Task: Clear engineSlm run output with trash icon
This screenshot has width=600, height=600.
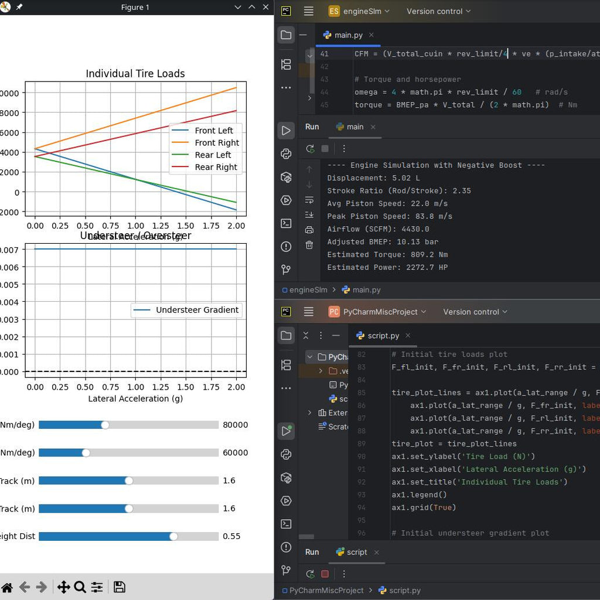Action: click(x=309, y=245)
